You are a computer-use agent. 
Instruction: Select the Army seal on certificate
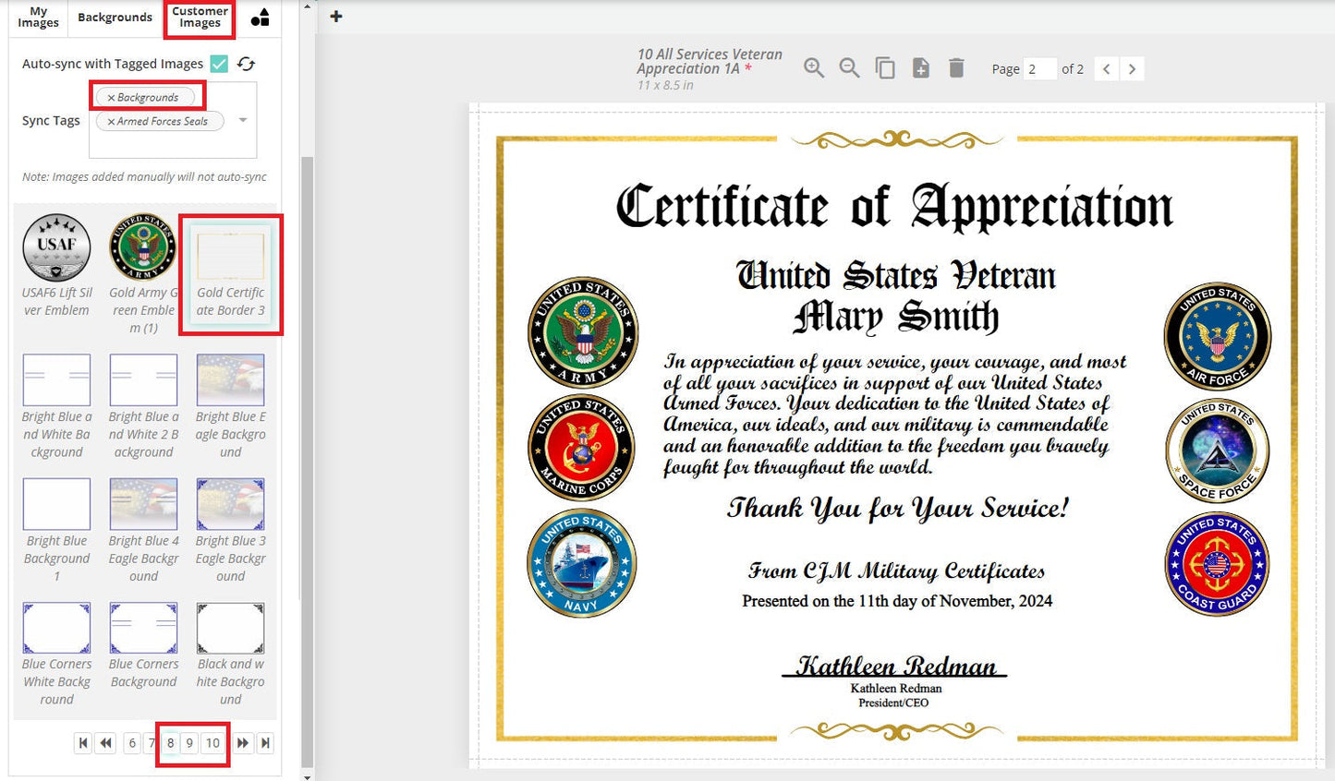(583, 332)
